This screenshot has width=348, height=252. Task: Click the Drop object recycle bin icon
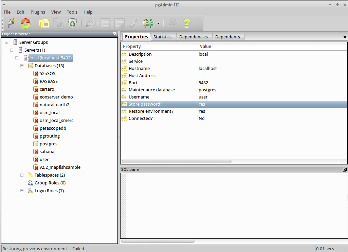click(72, 23)
